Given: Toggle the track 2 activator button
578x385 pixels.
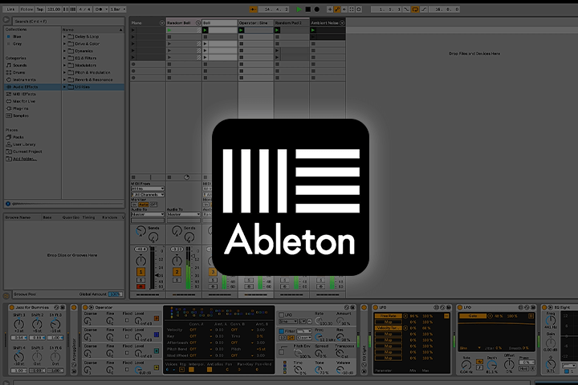Looking at the screenshot, I should point(177,272).
